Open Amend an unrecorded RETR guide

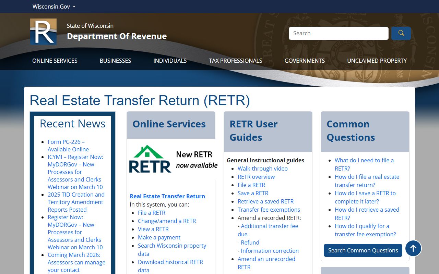pyautogui.click(x=266, y=263)
